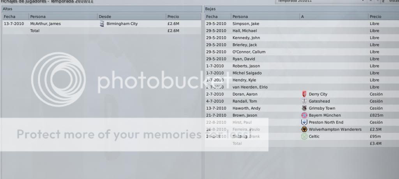Click the Bayern München club logo
Viewport: 399px width, 179px height.
[x=304, y=115]
